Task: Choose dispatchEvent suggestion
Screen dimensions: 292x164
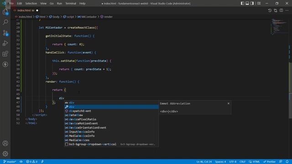Action: 111,111
